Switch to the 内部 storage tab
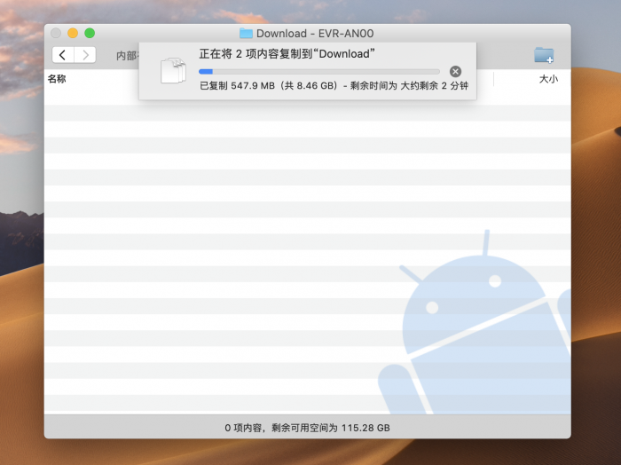621x465 pixels. tap(126, 56)
